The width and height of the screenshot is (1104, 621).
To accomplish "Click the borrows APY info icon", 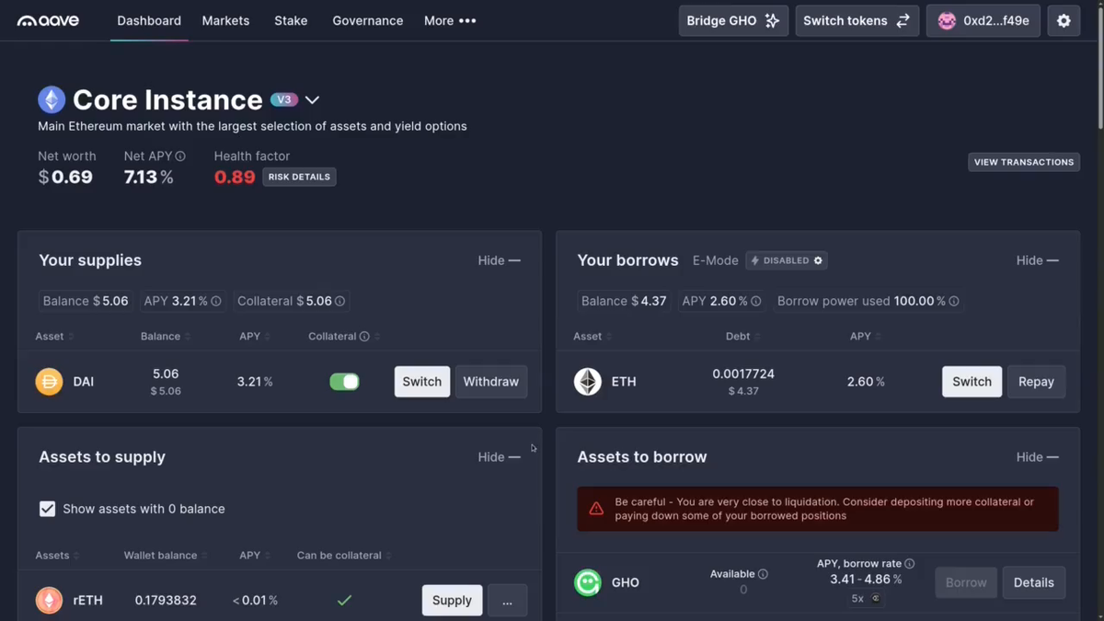I will (x=756, y=301).
